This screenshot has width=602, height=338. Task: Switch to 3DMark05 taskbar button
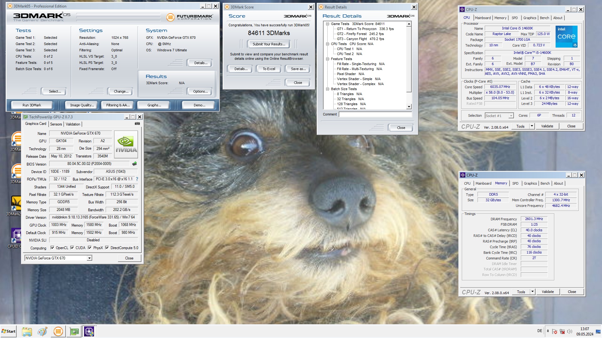58,331
